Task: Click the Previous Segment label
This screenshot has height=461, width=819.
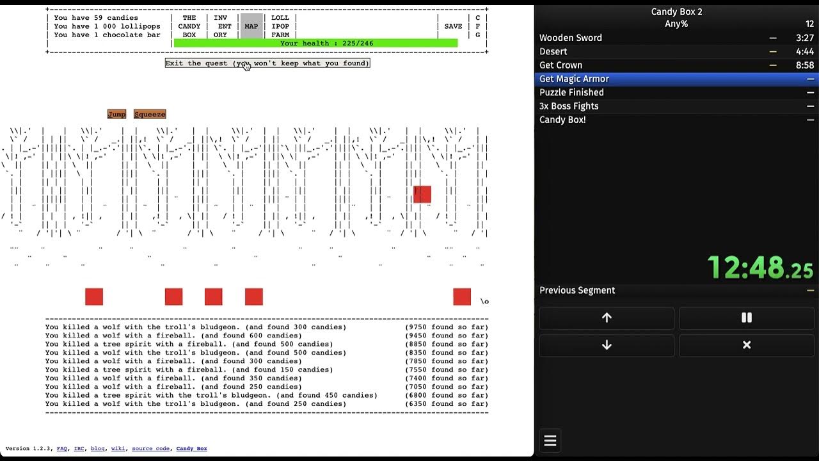Action: (x=577, y=290)
